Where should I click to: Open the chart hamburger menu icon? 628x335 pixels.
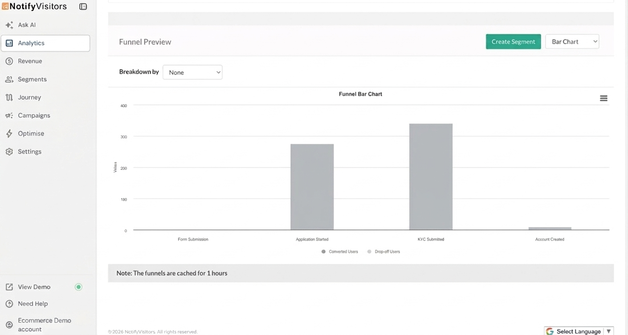pos(604,98)
